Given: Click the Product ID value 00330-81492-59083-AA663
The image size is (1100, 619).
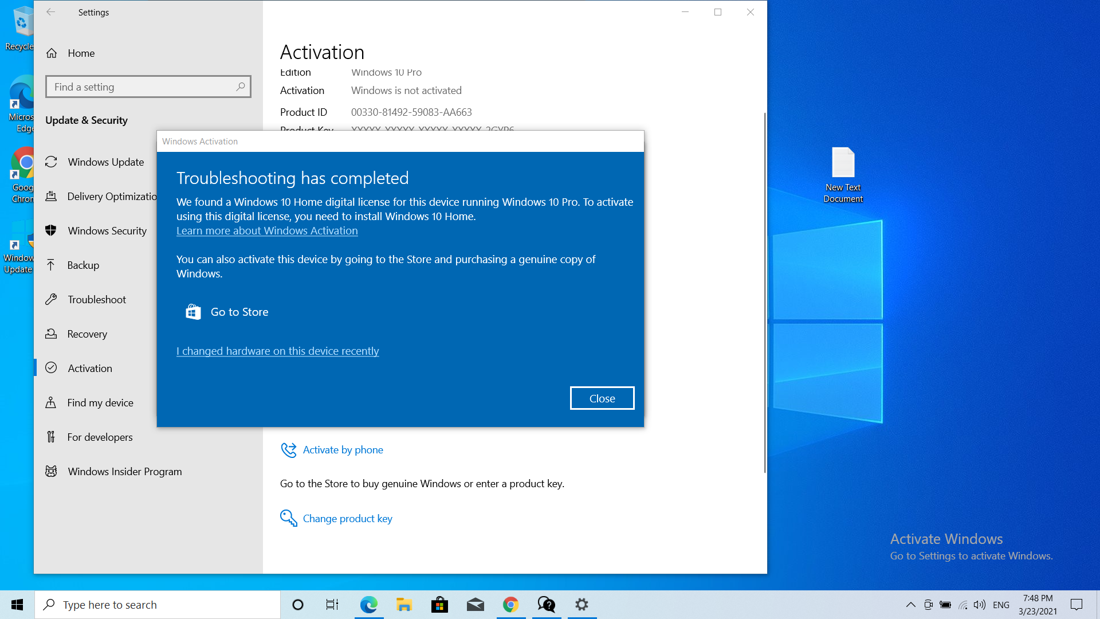Looking at the screenshot, I should pos(411,112).
